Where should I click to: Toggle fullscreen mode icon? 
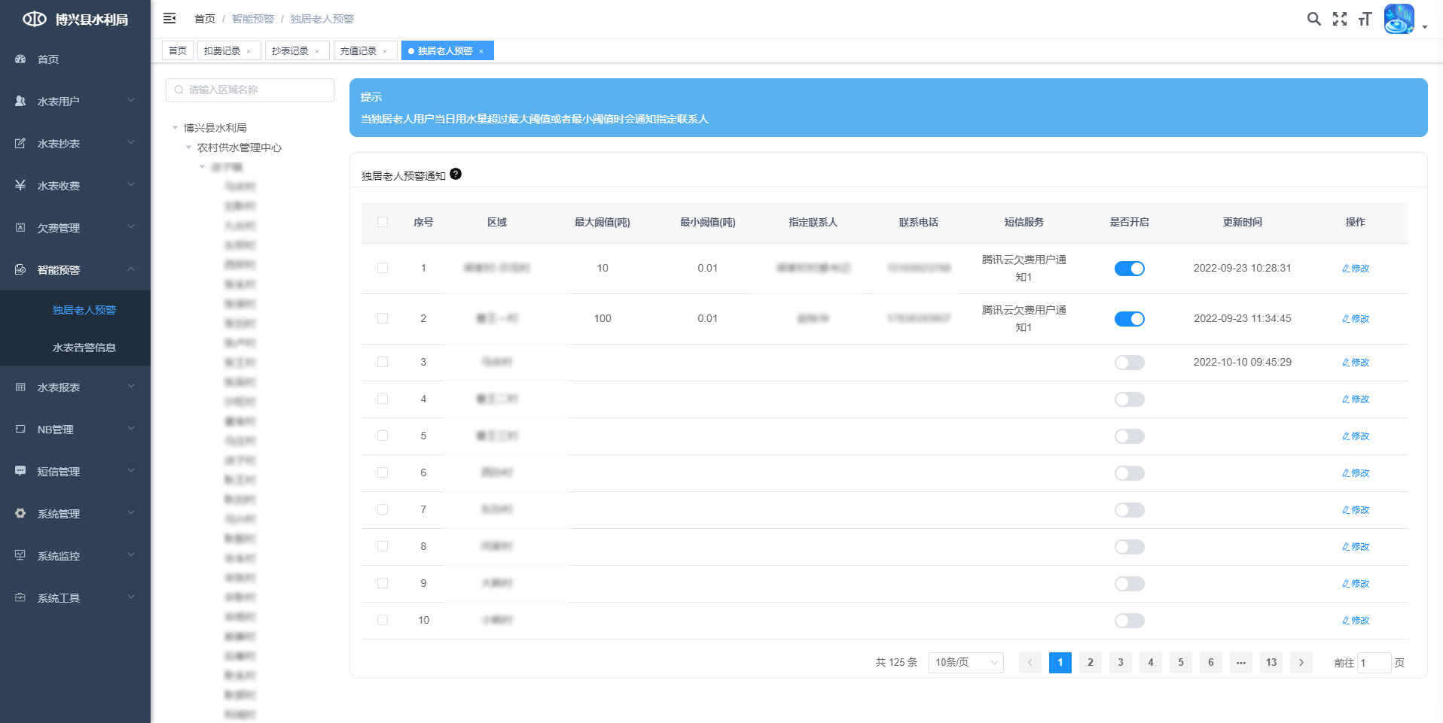coord(1339,19)
